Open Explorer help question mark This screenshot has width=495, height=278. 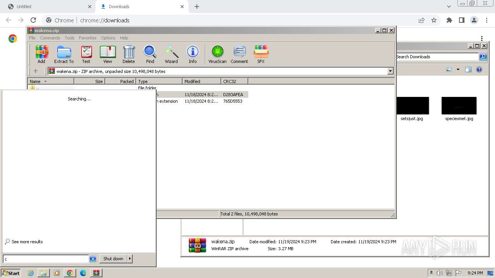click(479, 69)
